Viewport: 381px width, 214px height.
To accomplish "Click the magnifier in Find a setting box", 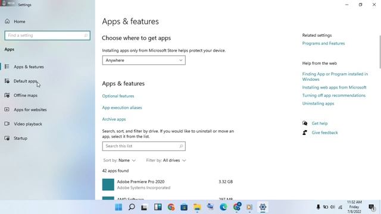I will point(86,36).
